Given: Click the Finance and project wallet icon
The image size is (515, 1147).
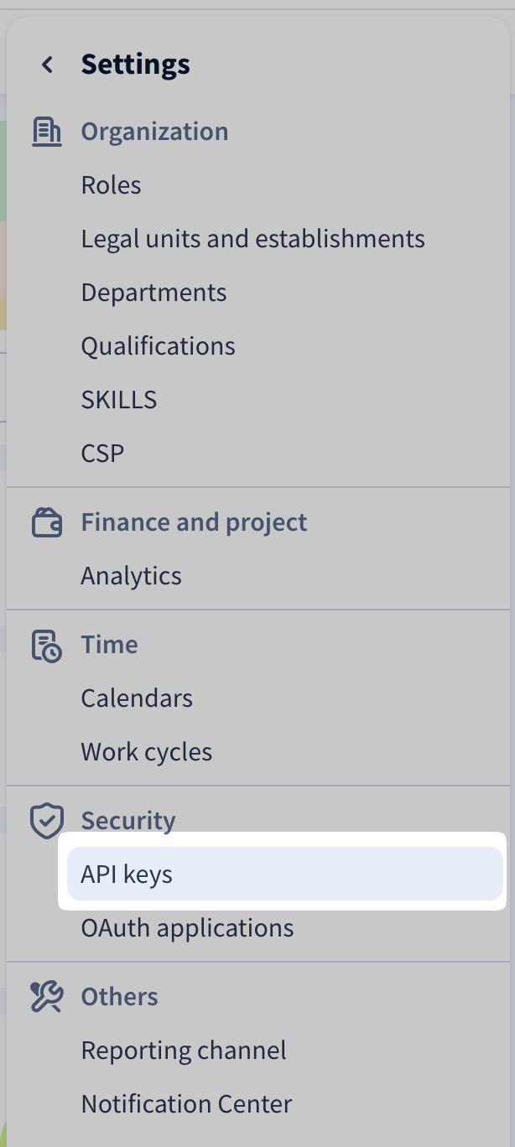Looking at the screenshot, I should click(47, 523).
